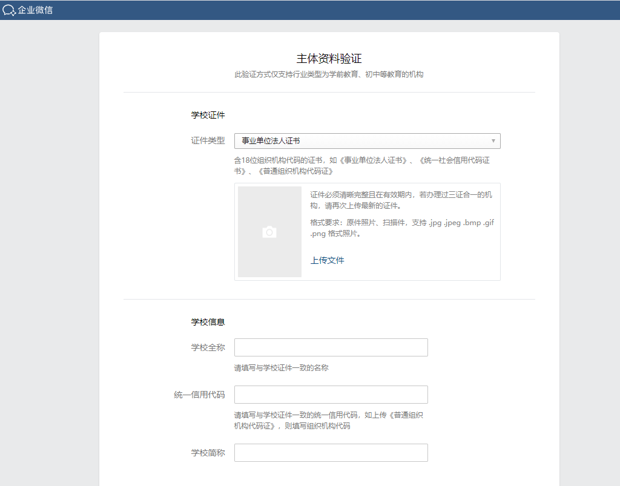
Task: Click inside the 学校全称 school name field
Action: [x=331, y=347]
